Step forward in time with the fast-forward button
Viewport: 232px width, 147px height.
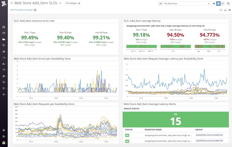click(223, 4)
